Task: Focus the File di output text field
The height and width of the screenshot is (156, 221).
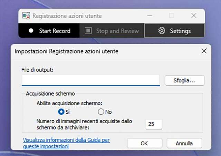Action: (x=90, y=80)
